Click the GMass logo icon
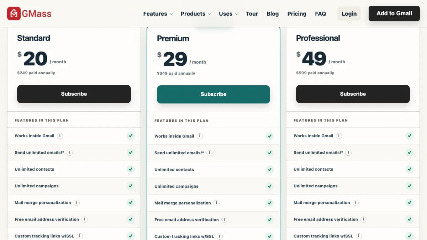 [14, 14]
